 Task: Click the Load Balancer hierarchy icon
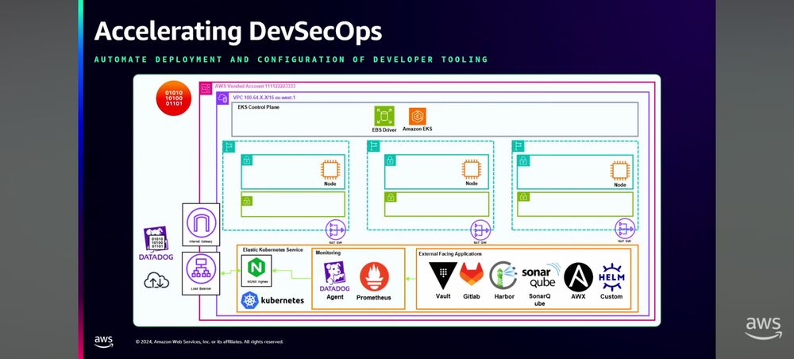coord(201,269)
